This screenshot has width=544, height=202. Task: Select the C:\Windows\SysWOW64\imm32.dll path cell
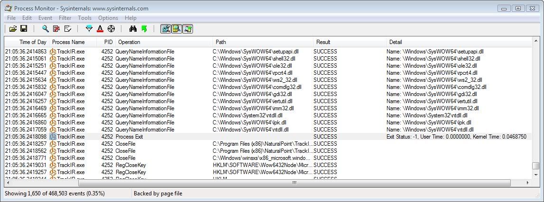(x=253, y=108)
